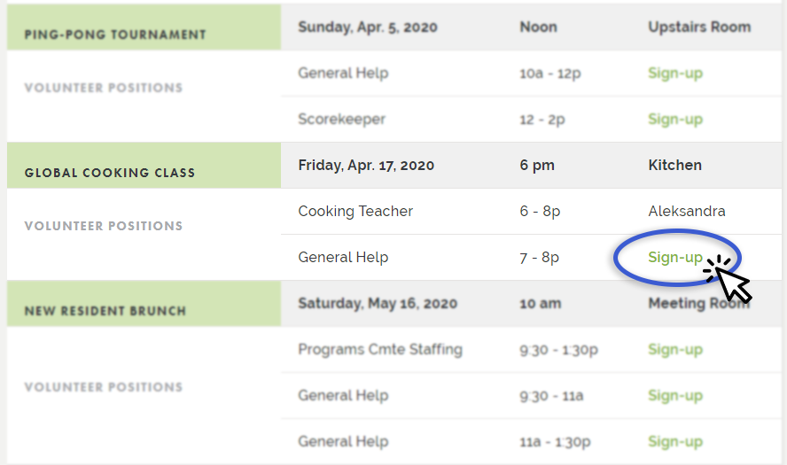Select the Global Cooking Class event header
This screenshot has width=787, height=465.
point(110,173)
